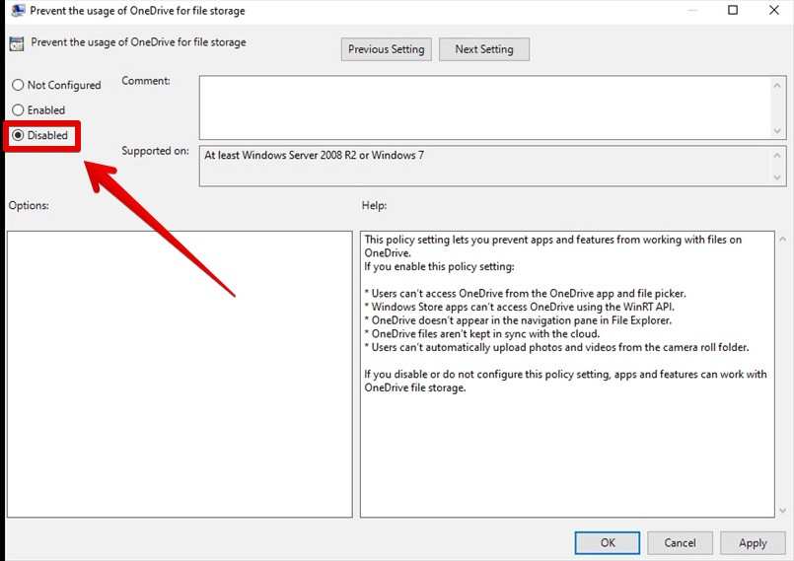Go to the Previous Setting
Screen dimensions: 794x561
point(386,49)
